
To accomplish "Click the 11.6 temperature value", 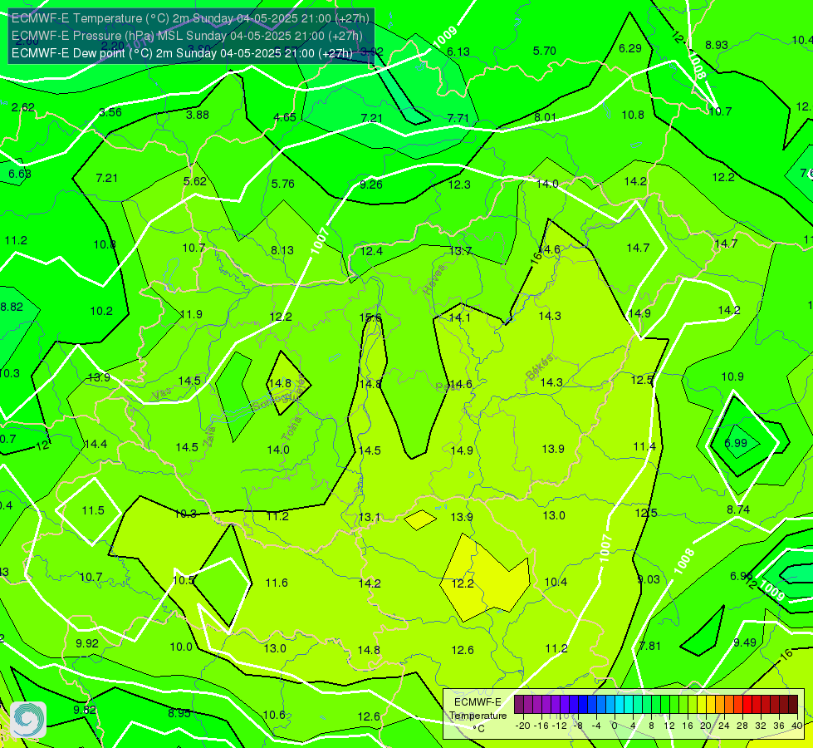I will coord(277,583).
